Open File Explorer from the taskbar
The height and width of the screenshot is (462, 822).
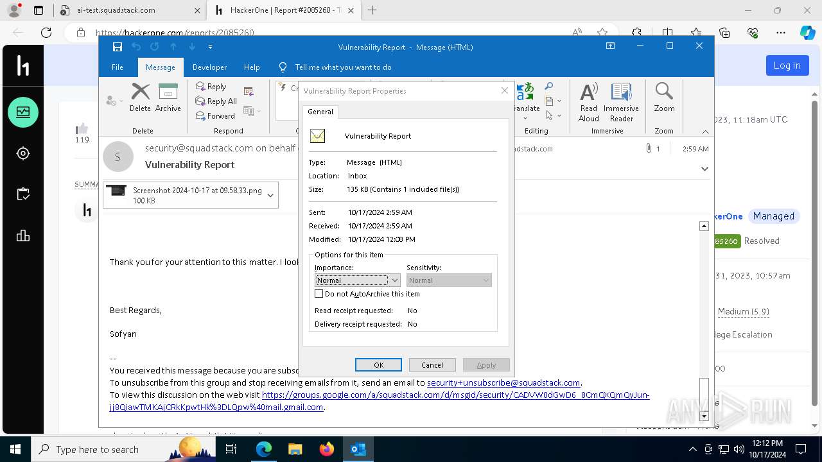[295, 449]
